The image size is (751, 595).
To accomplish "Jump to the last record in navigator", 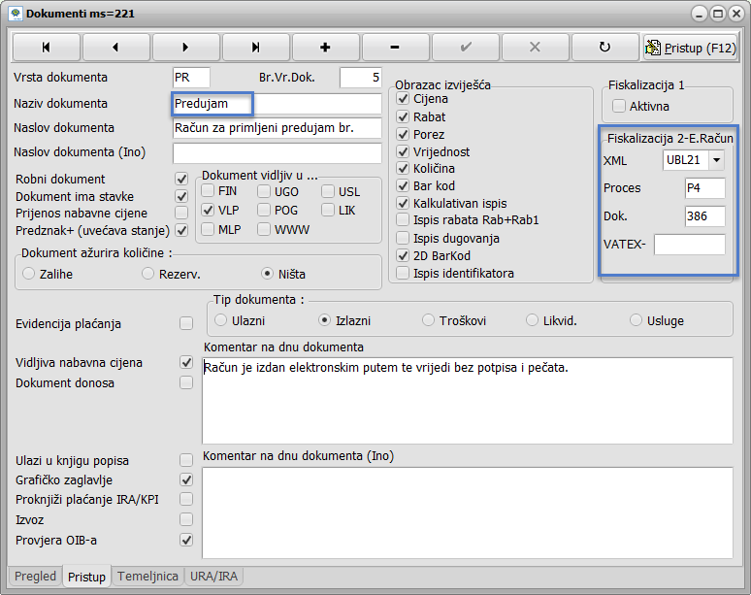I will click(255, 47).
